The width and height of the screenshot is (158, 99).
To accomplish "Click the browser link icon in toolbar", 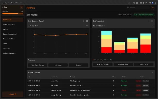I will tap(129, 3).
